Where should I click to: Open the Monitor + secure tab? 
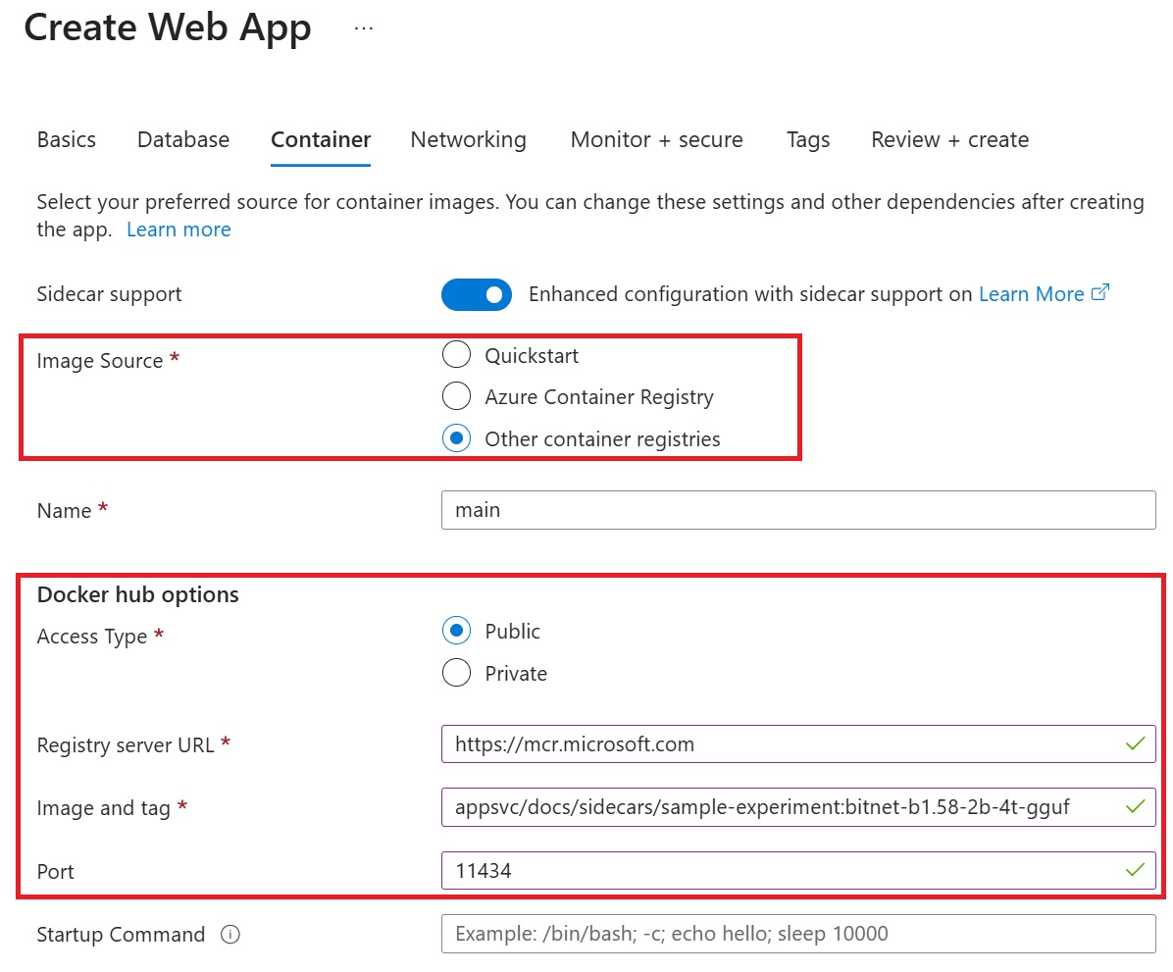[x=656, y=140]
